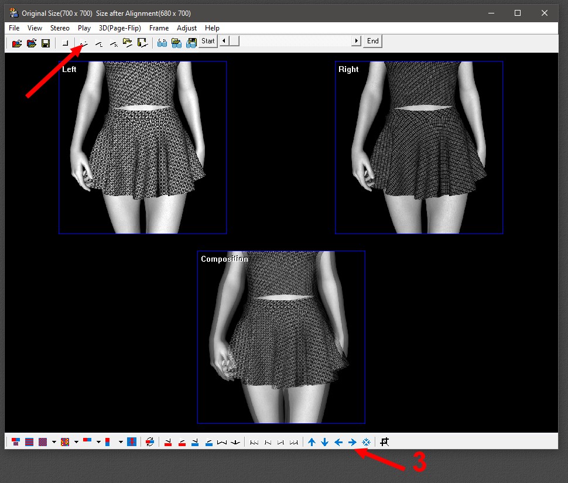Select the above/below view icon
Image resolution: width=568 pixels, height=483 pixels.
pos(108,441)
